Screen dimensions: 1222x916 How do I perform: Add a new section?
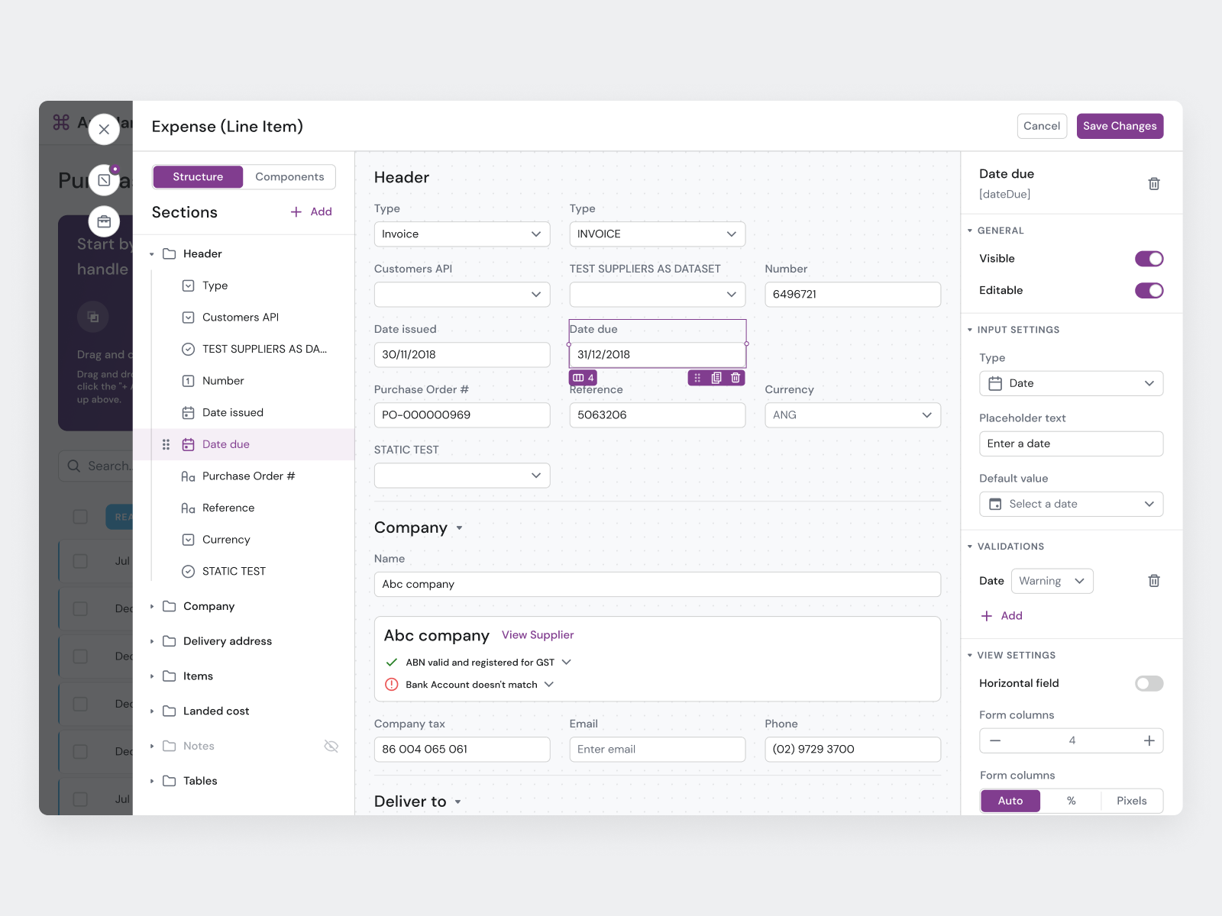click(x=312, y=212)
